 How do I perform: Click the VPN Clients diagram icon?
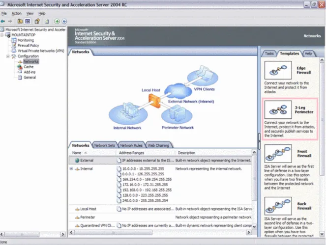coord(203,76)
